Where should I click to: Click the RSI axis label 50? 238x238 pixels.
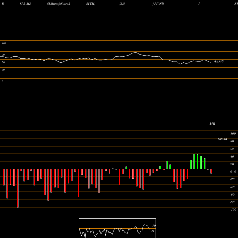(x=3, y=62)
